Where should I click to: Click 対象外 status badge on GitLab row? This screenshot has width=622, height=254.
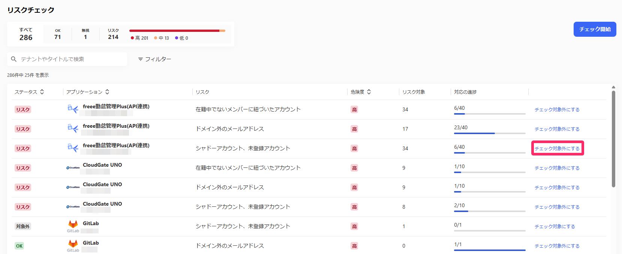click(23, 226)
